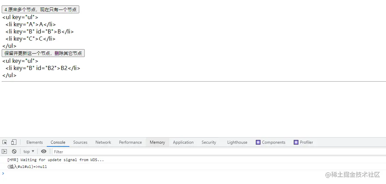Click the li key="C" line
The image size is (386, 184).
point(30,39)
